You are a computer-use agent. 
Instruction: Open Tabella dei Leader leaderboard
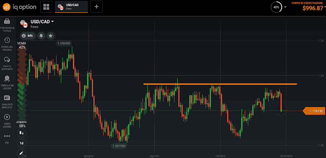[7, 81]
